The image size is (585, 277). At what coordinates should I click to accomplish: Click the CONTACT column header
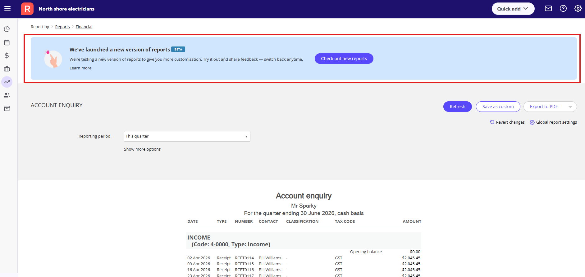268,222
